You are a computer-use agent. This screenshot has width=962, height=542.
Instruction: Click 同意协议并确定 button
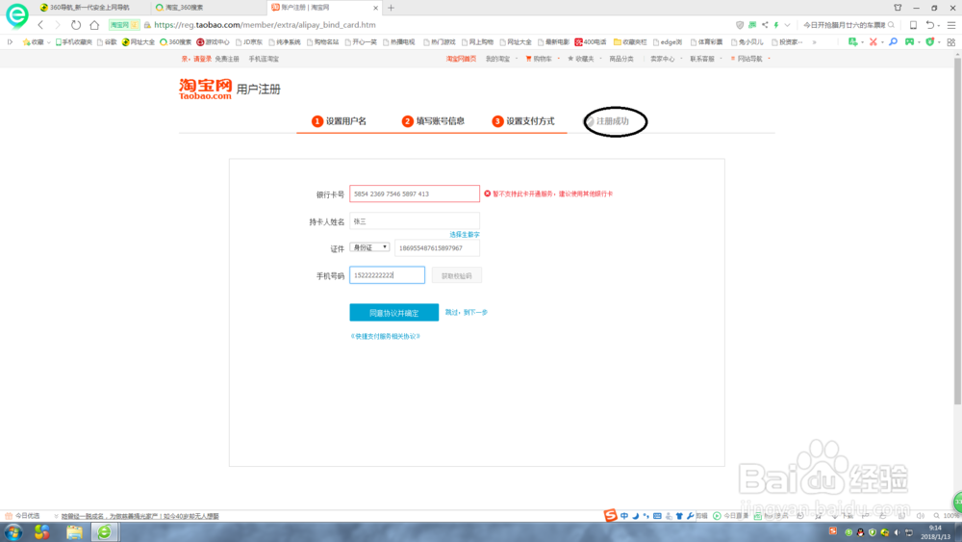tap(393, 313)
